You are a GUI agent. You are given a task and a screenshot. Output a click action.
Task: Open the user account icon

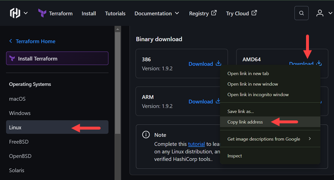tap(320, 13)
